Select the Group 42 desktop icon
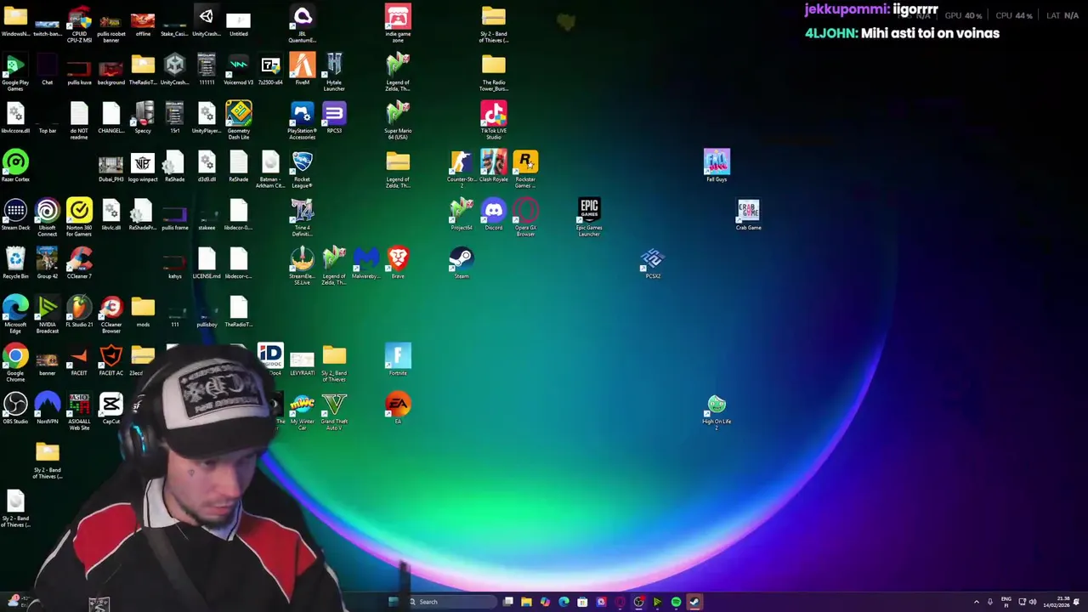 [48, 263]
